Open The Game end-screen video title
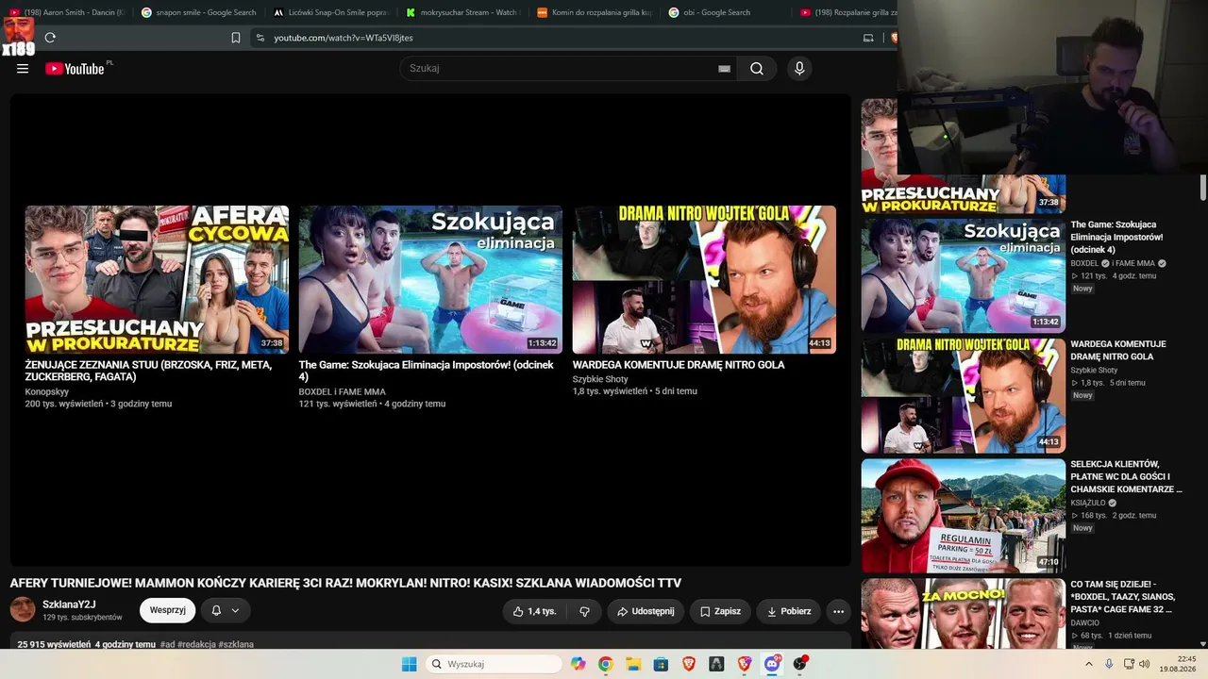This screenshot has height=679, width=1208. (x=427, y=371)
